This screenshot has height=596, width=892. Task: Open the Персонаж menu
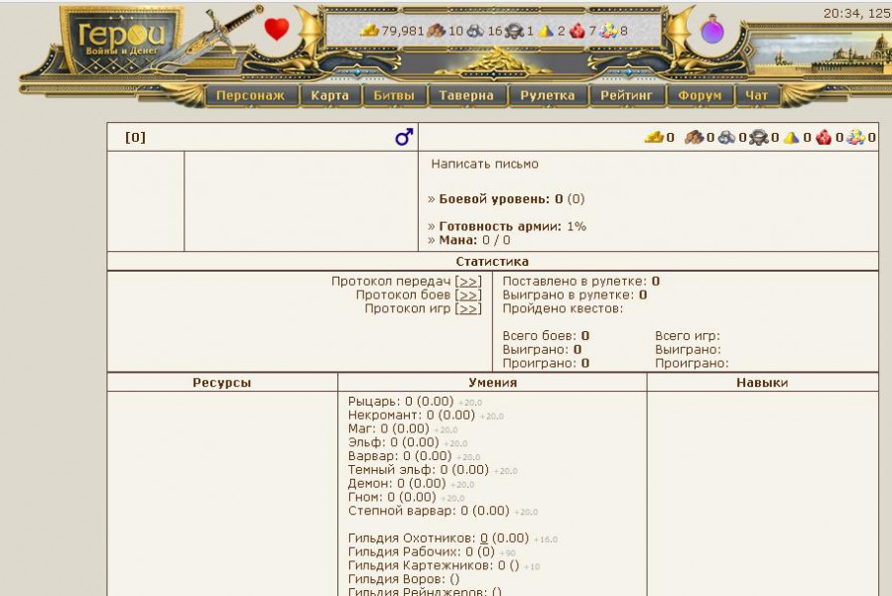(251, 96)
